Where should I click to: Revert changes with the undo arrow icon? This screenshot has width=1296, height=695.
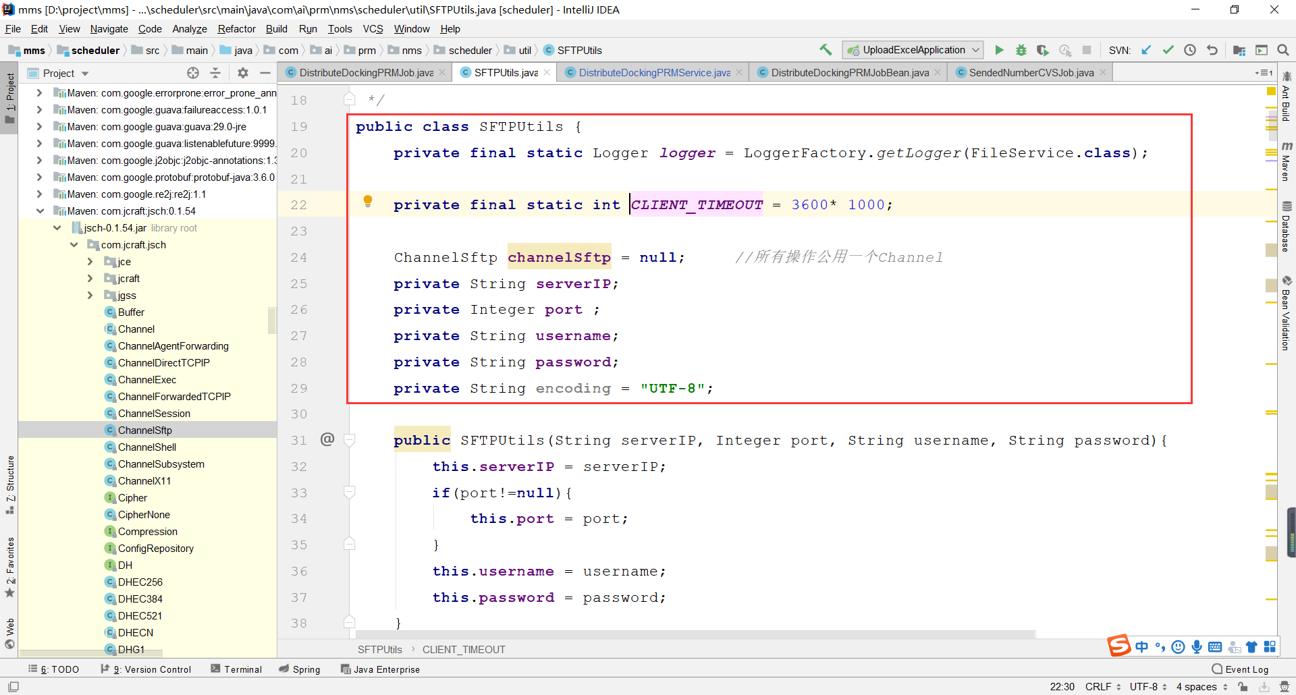click(1212, 50)
